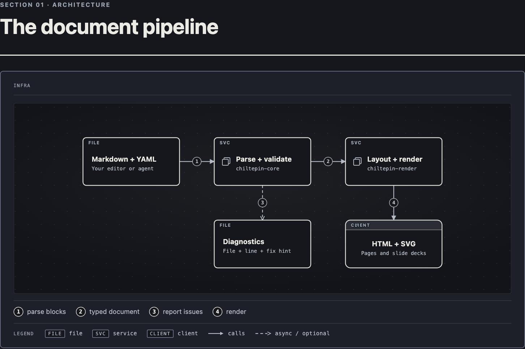The width and height of the screenshot is (525, 349).
Task: Click the 'file' legend word
Action: click(x=76, y=333)
